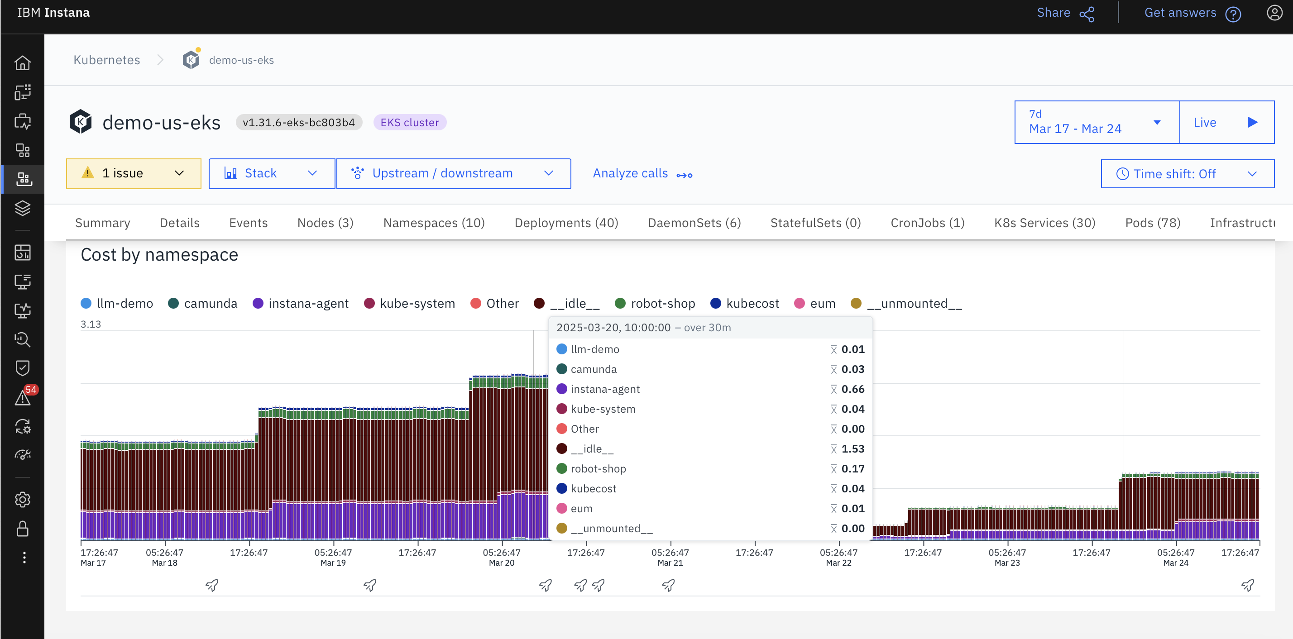The image size is (1293, 639).
Task: Expand the 1 issue dropdown
Action: 133,173
